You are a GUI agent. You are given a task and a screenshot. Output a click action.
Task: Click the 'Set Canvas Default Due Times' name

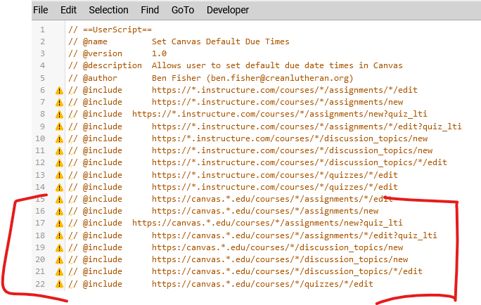click(221, 41)
